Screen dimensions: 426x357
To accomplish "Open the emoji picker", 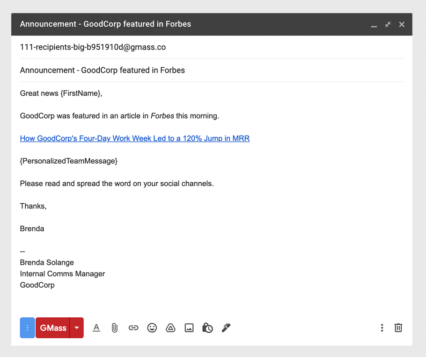I will (x=152, y=328).
